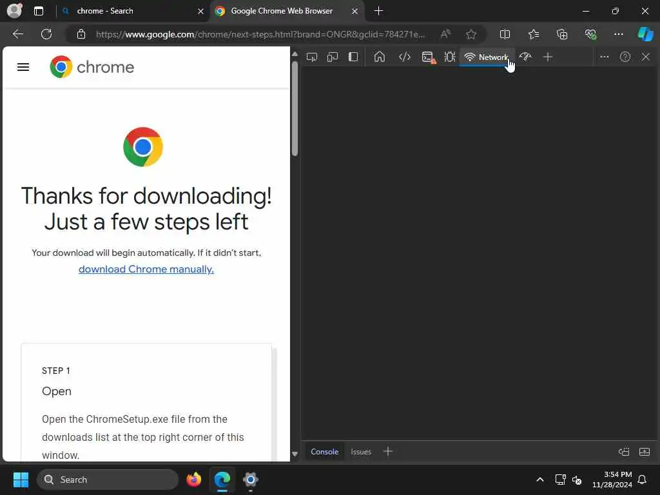
Task: Switch to the chrome - Search tab
Action: 132,11
